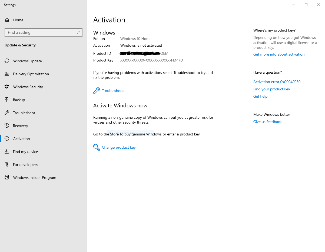This screenshot has height=252, width=325.
Task: Open Activation error 0xC004F050 link
Action: tap(277, 82)
